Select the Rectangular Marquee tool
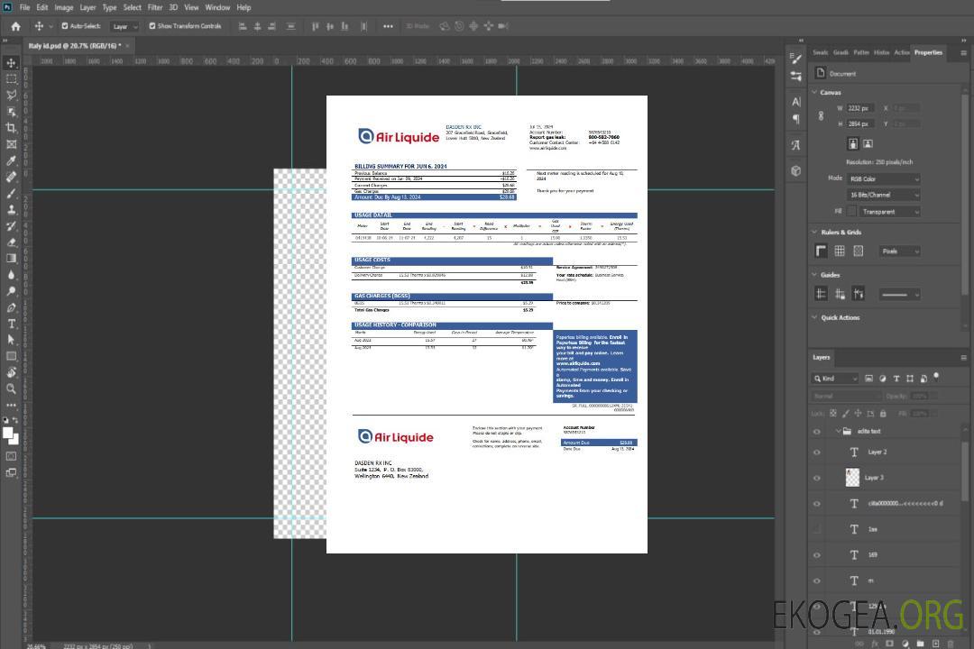Viewport: 974px width, 649px height. click(x=11, y=79)
